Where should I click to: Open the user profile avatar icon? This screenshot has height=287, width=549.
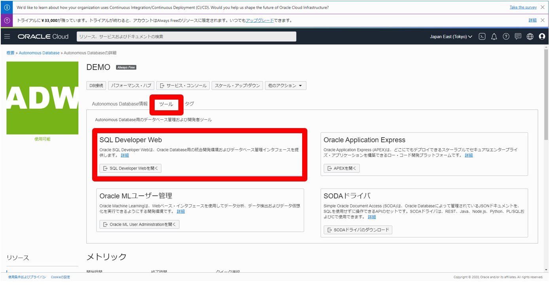click(x=542, y=36)
